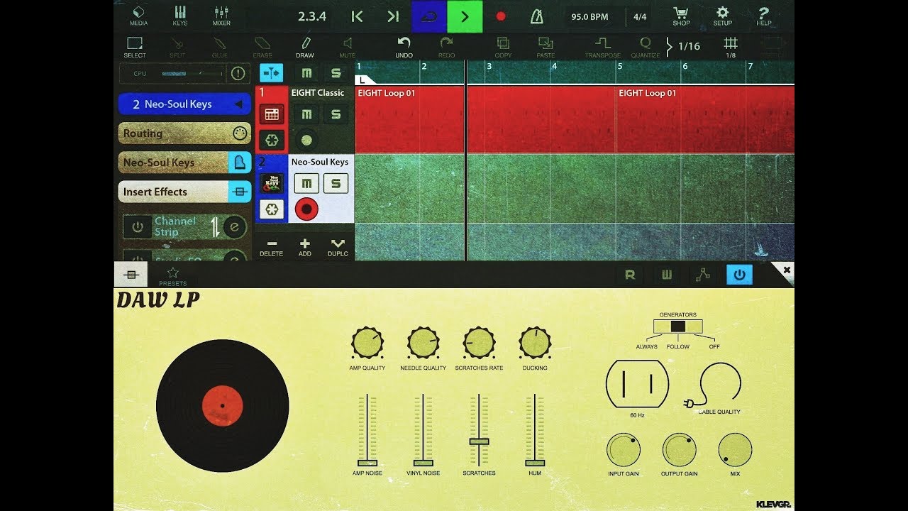Open the effect routing icon

(703, 275)
